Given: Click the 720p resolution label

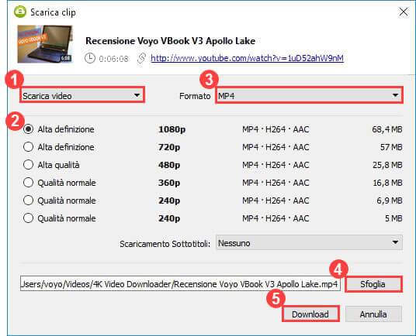Looking at the screenshot, I should click(x=169, y=147).
